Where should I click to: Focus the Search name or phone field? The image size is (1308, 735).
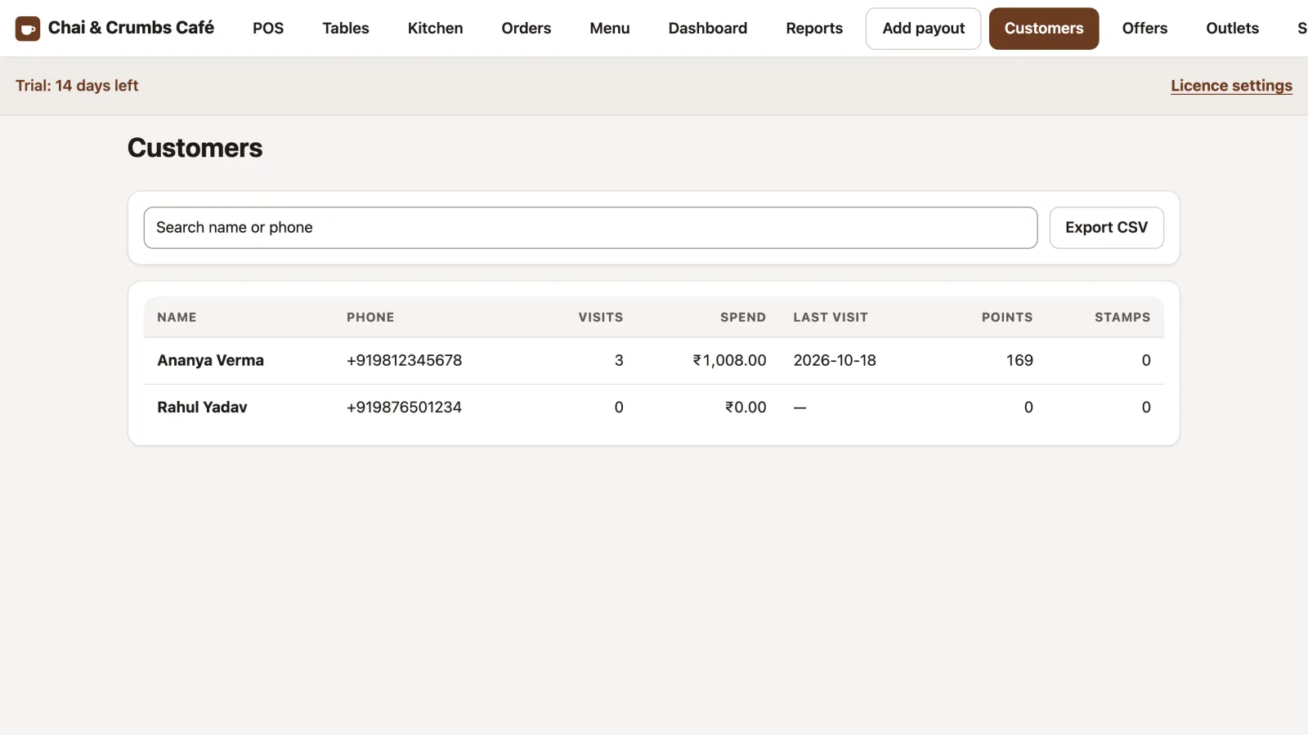[x=590, y=228]
